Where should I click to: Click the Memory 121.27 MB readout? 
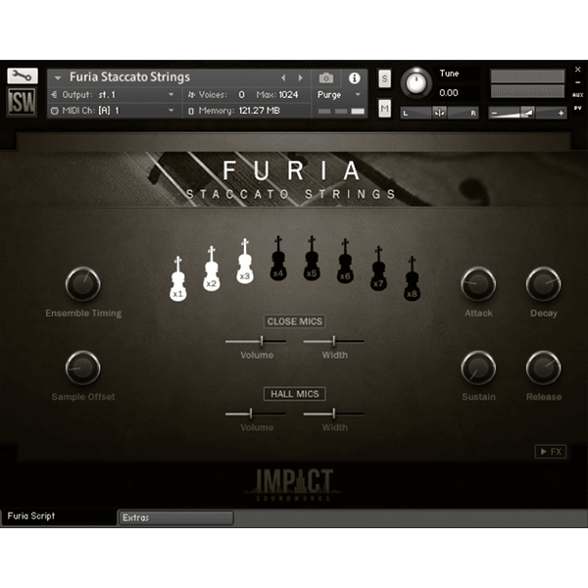click(x=259, y=111)
